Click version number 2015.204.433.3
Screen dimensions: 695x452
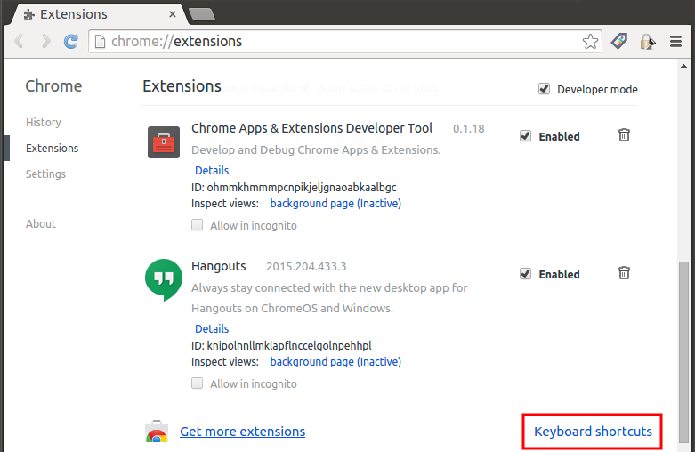306,267
